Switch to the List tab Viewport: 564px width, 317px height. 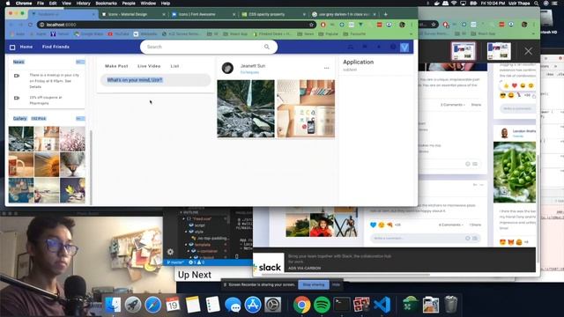click(174, 66)
